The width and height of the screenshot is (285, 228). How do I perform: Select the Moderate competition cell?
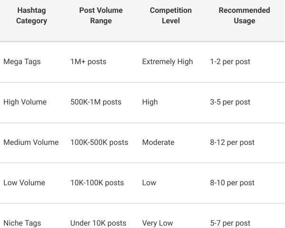158,142
